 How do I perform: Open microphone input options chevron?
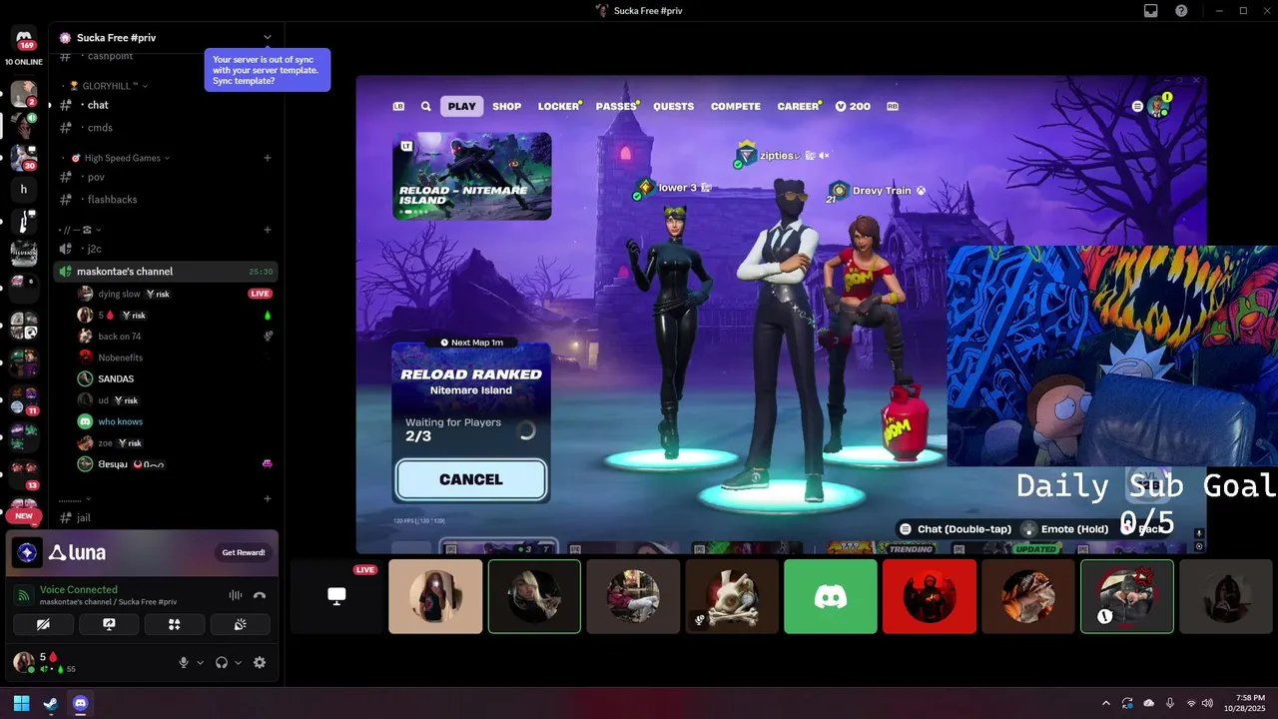[x=200, y=662]
